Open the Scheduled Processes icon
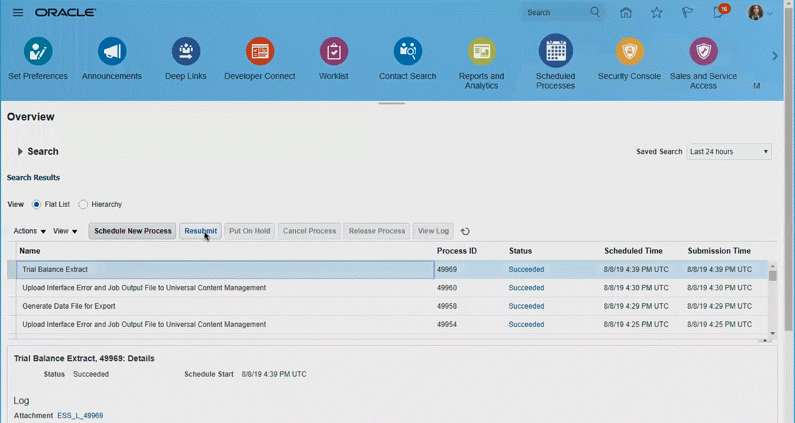This screenshot has height=423, width=795. coord(555,52)
